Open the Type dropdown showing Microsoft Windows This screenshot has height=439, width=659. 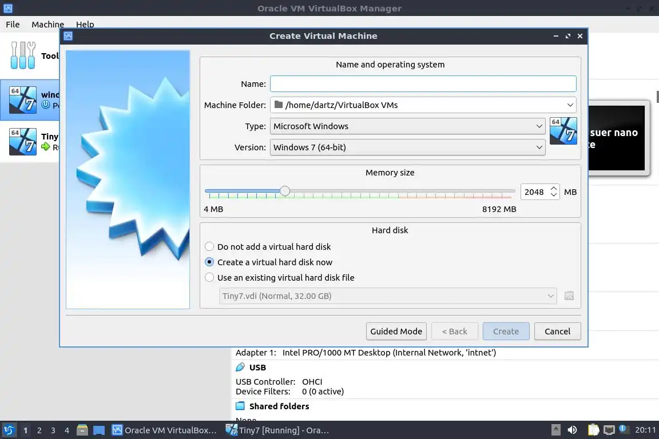pos(408,126)
